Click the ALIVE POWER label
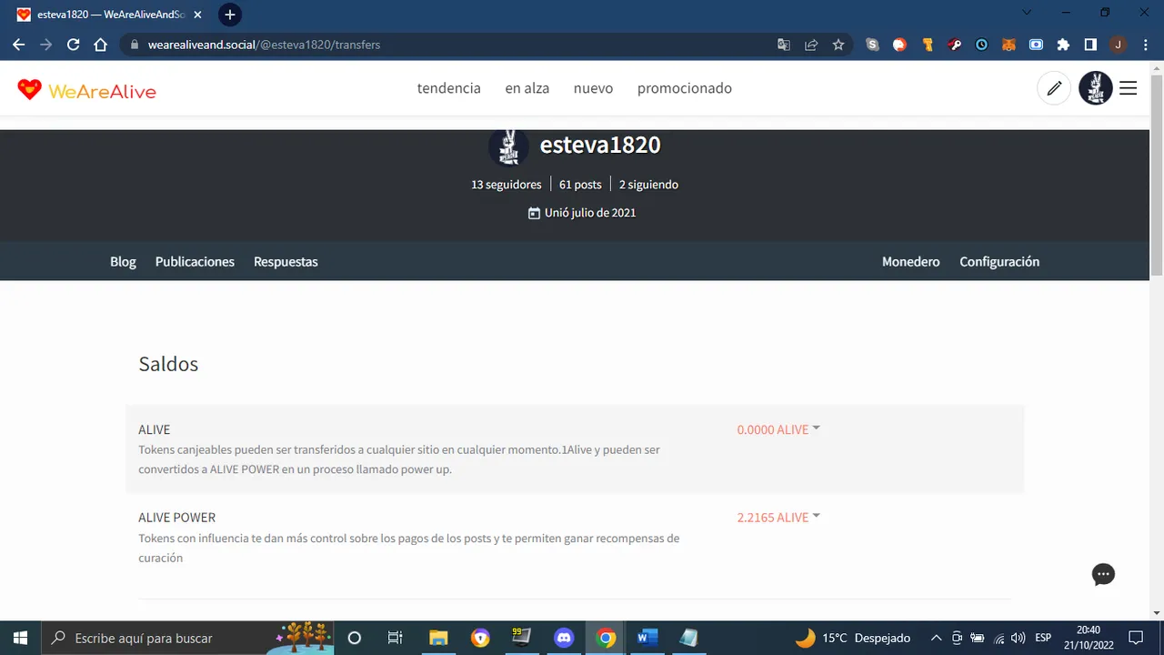The width and height of the screenshot is (1164, 655). pyautogui.click(x=176, y=518)
